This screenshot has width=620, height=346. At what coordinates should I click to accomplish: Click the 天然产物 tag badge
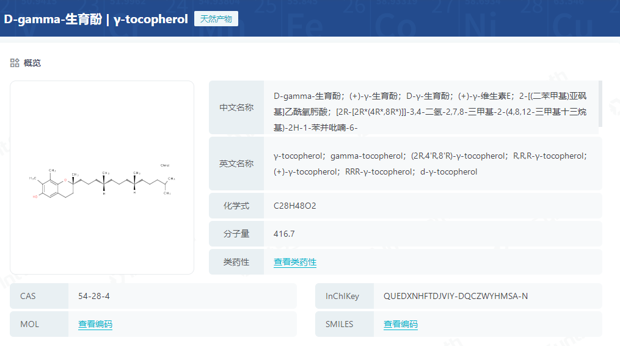coord(216,19)
